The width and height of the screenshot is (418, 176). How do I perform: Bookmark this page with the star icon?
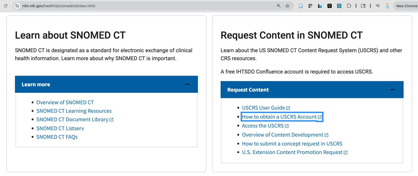pyautogui.click(x=287, y=6)
